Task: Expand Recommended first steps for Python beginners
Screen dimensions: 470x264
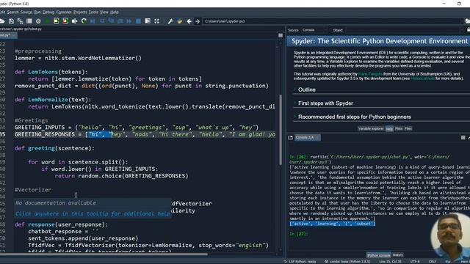Action: 354,117
